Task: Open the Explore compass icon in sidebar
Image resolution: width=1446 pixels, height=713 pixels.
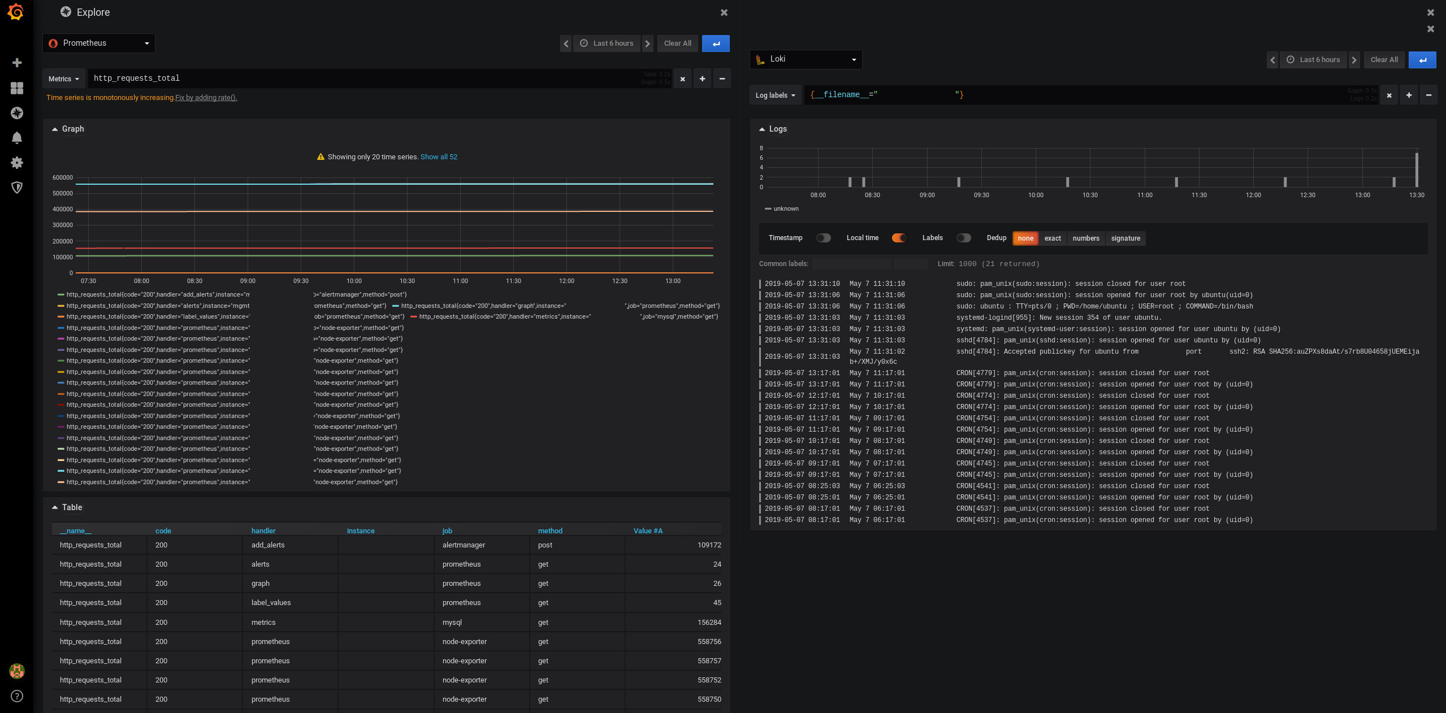Action: [x=17, y=113]
